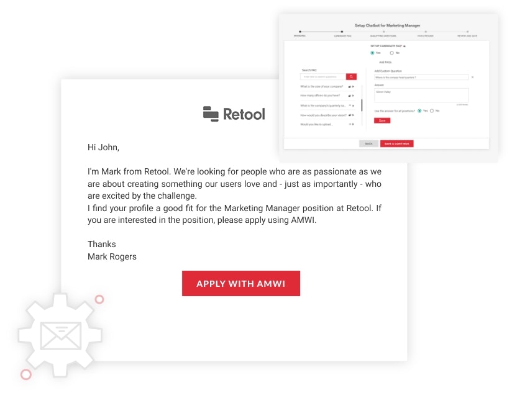Screen dimensions: 512x398
Task: Click edit icon beside "How many offices do you have?"
Action: click(x=348, y=95)
